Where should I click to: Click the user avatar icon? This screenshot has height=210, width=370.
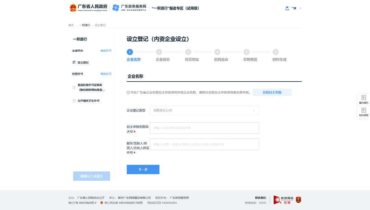tap(287, 8)
